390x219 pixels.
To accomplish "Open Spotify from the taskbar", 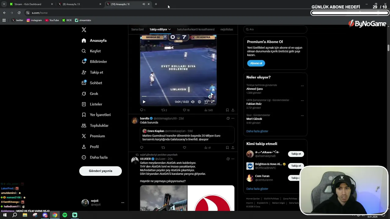I will coord(65,215).
